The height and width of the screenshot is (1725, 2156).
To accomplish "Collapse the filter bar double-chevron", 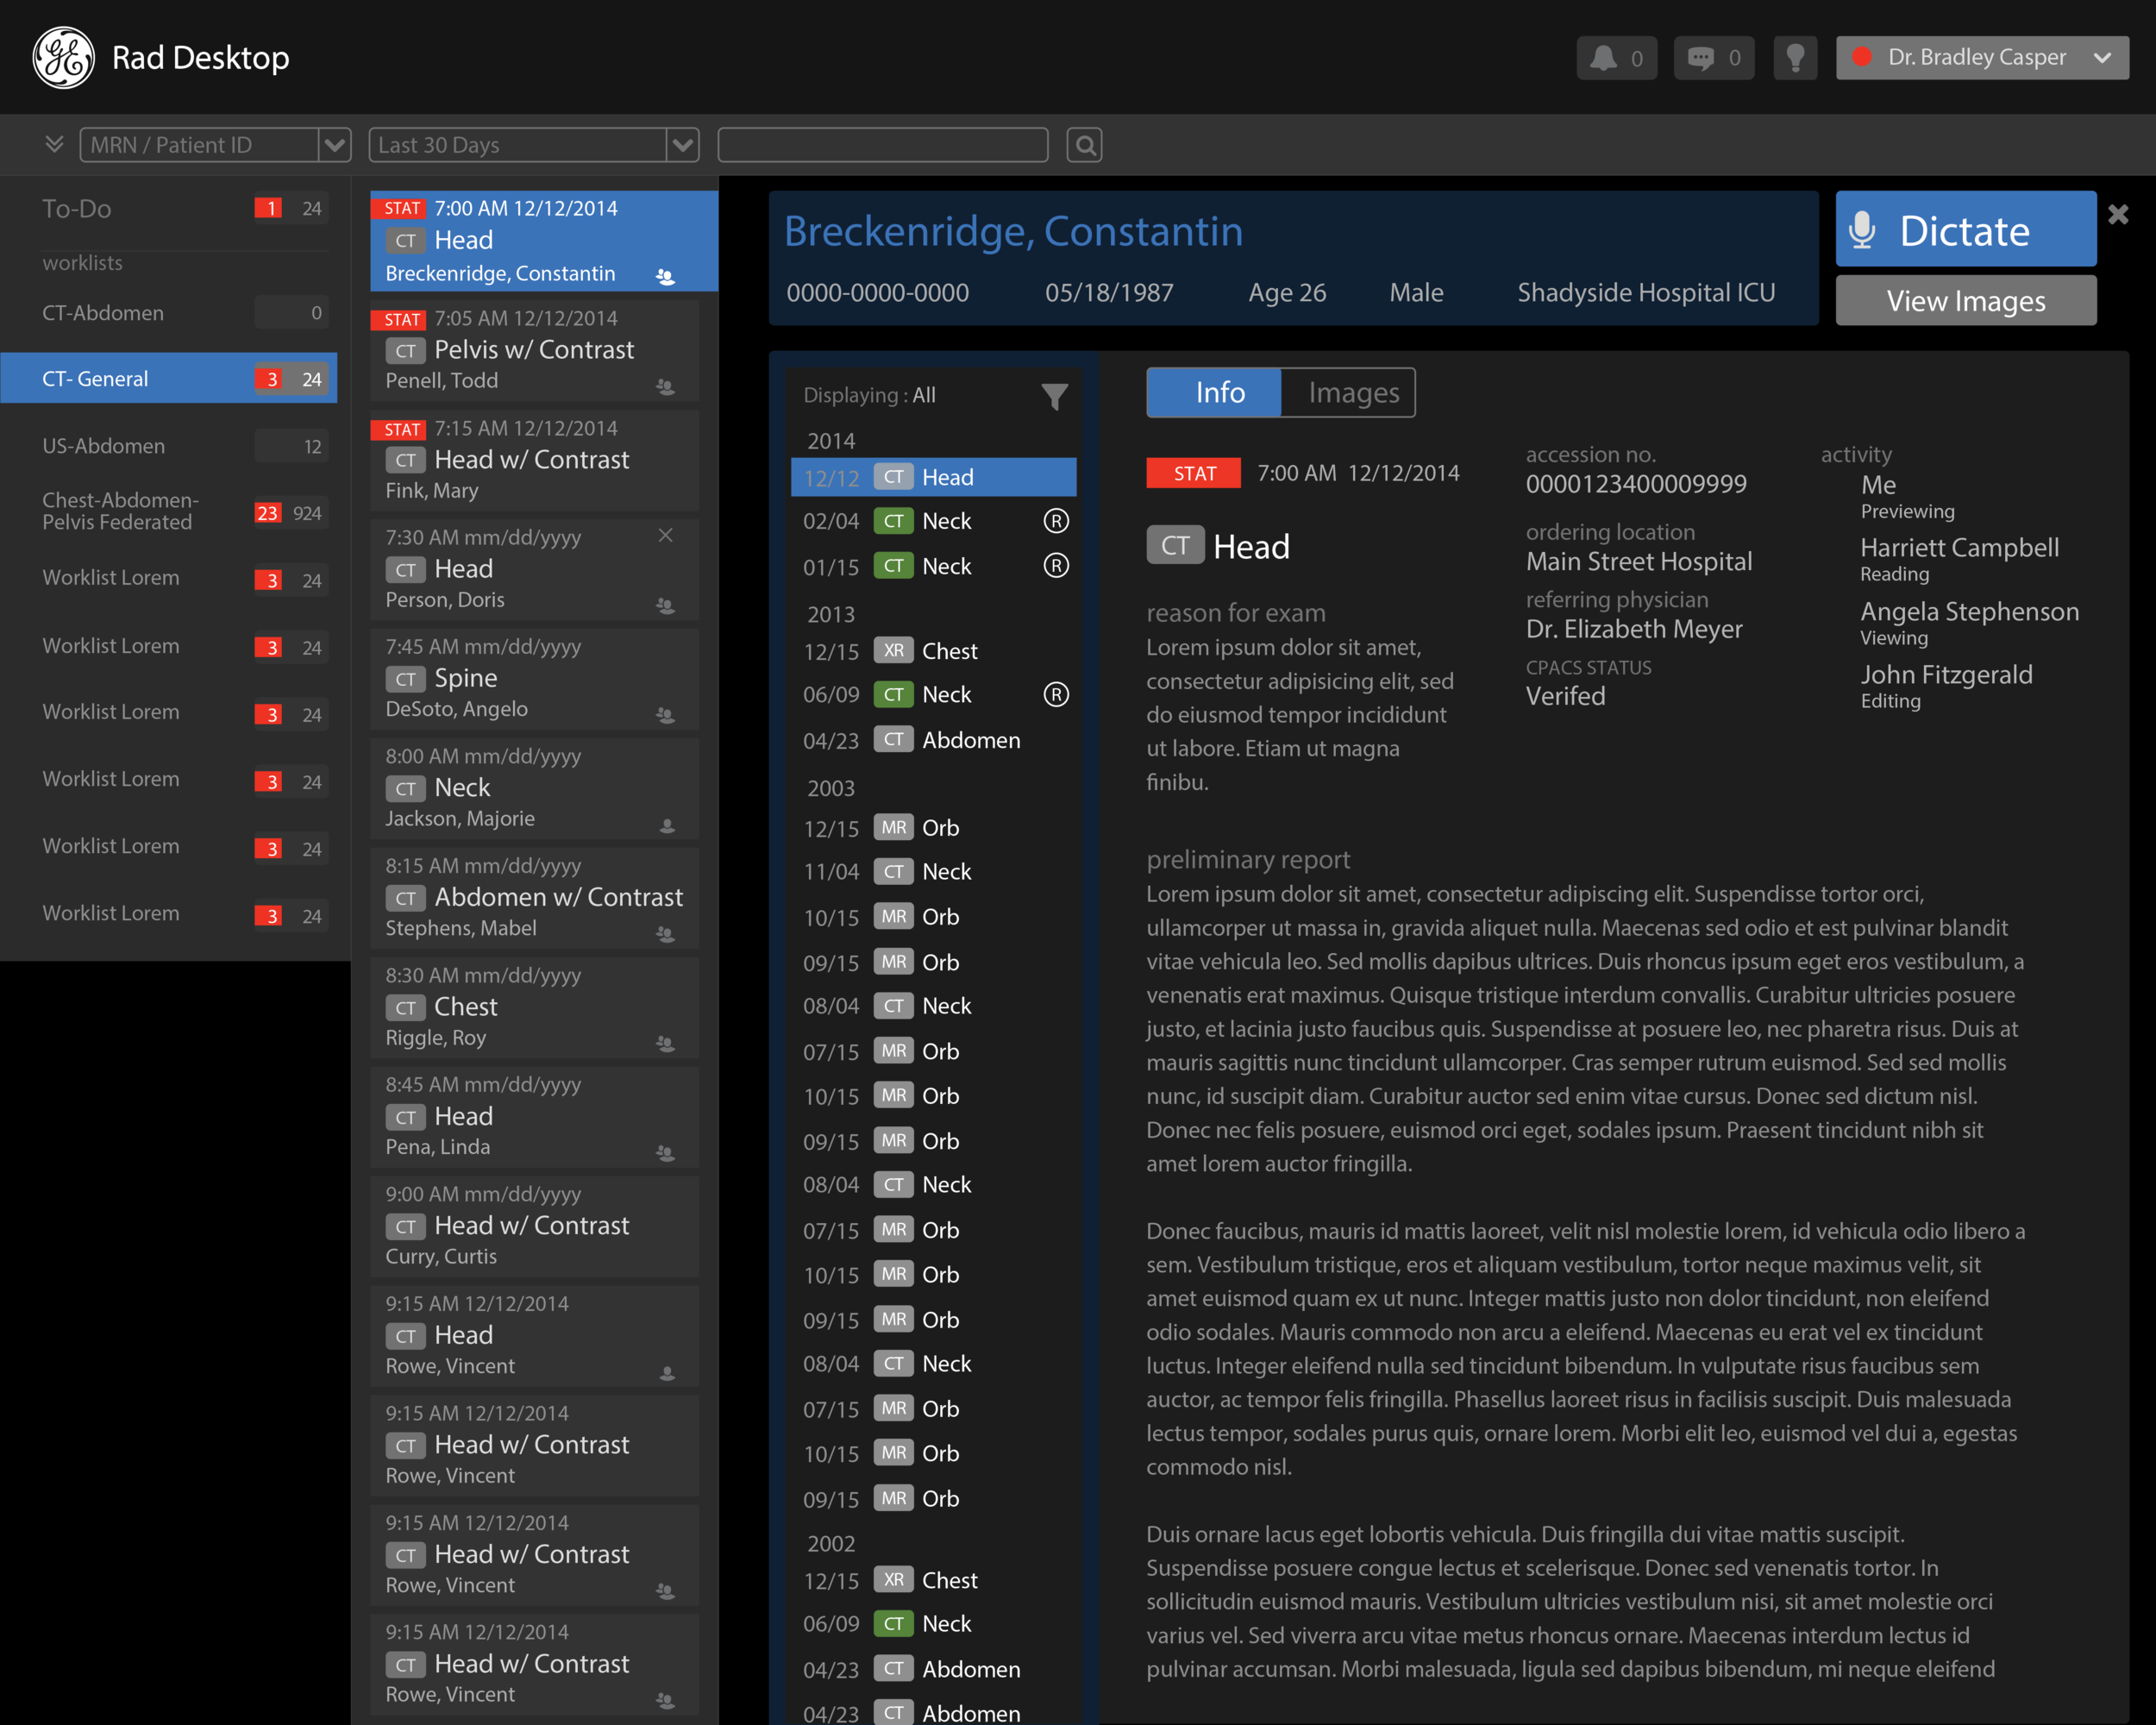I will pyautogui.click(x=54, y=144).
